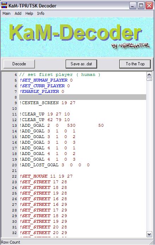Click the !SET_HUMAN_PLAYER 0 line

pyautogui.click(x=46, y=80)
